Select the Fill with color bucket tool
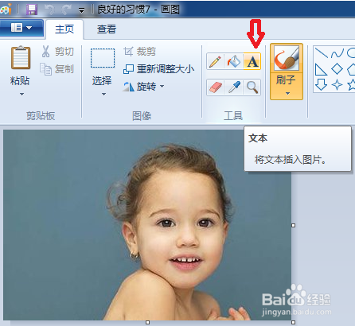The width and height of the screenshot is (355, 326). (x=234, y=62)
